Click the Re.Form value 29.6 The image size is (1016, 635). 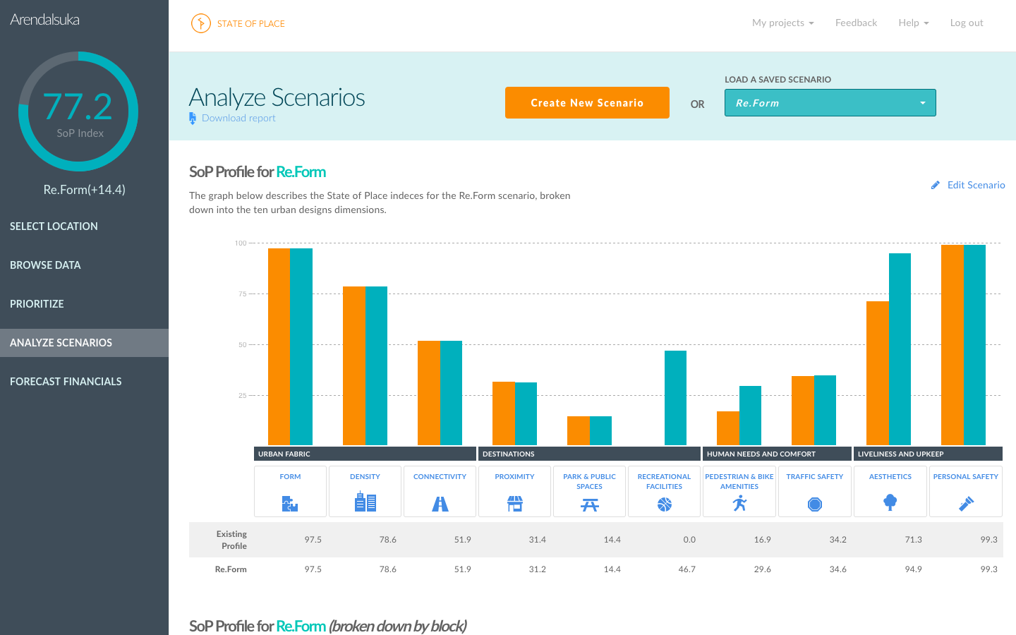[x=762, y=569]
